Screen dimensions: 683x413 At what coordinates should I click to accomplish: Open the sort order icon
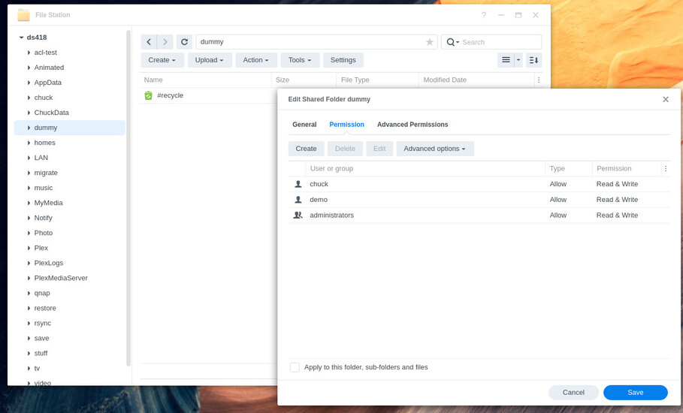coord(533,60)
